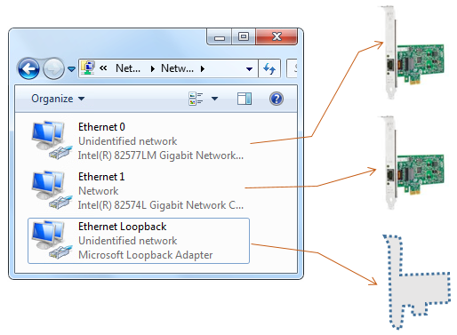This screenshot has height=335, width=457.
Task: Select the Net... breadcrumb segment
Action: (x=128, y=68)
